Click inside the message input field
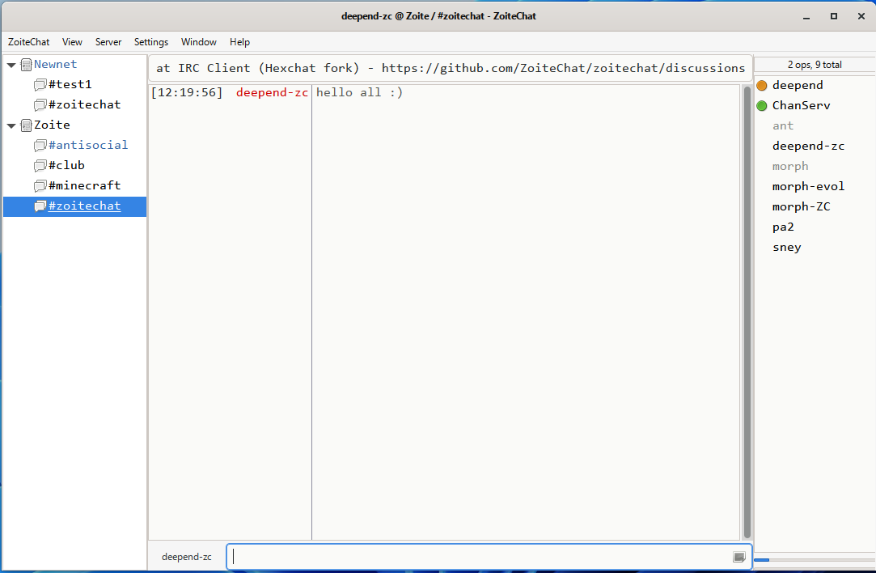876x573 pixels. pyautogui.click(x=485, y=556)
